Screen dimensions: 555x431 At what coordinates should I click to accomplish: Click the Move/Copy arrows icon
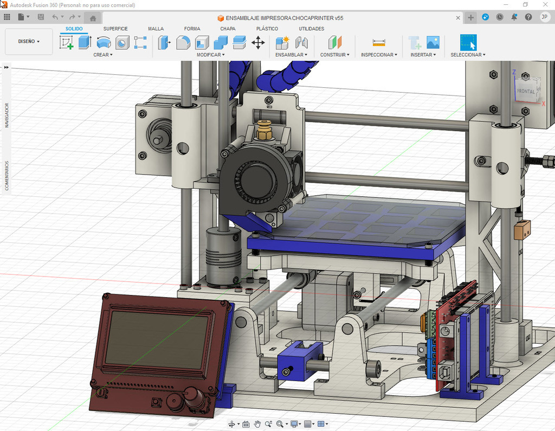(258, 42)
